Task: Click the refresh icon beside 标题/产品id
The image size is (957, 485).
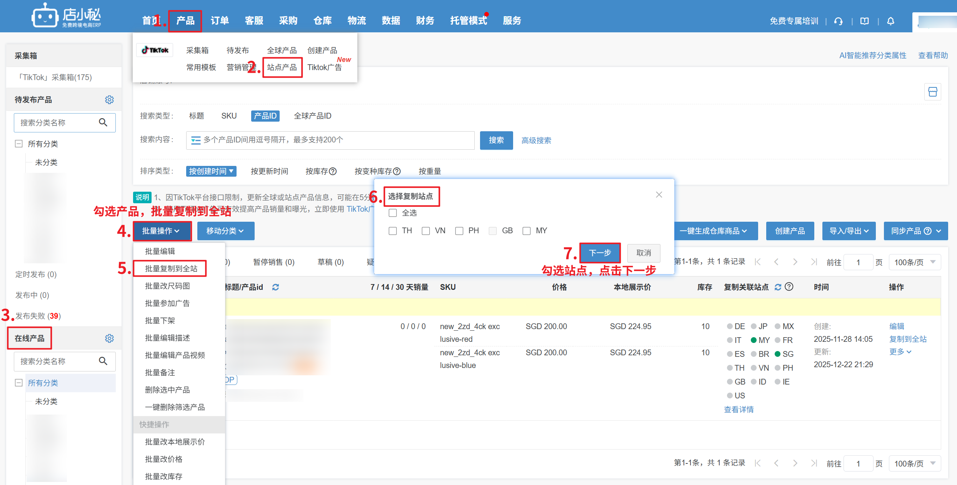Action: [x=275, y=287]
